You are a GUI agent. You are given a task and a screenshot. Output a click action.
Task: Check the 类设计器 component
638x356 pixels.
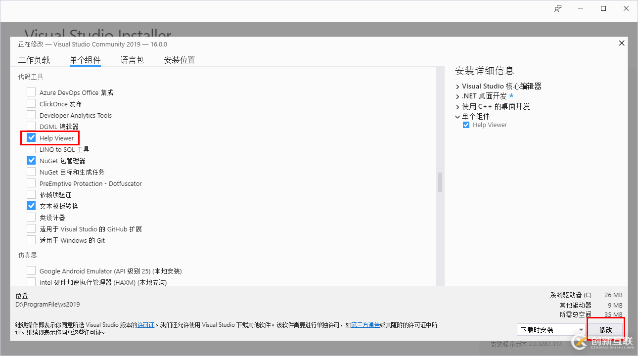click(31, 217)
